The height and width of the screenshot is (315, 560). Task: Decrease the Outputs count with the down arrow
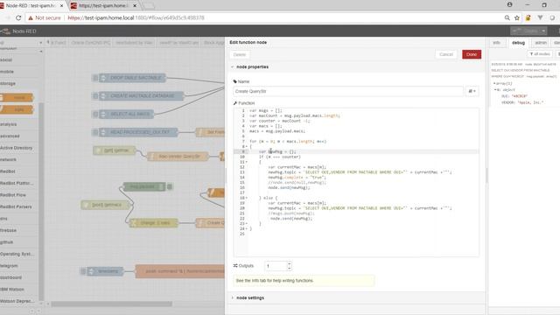point(289,269)
